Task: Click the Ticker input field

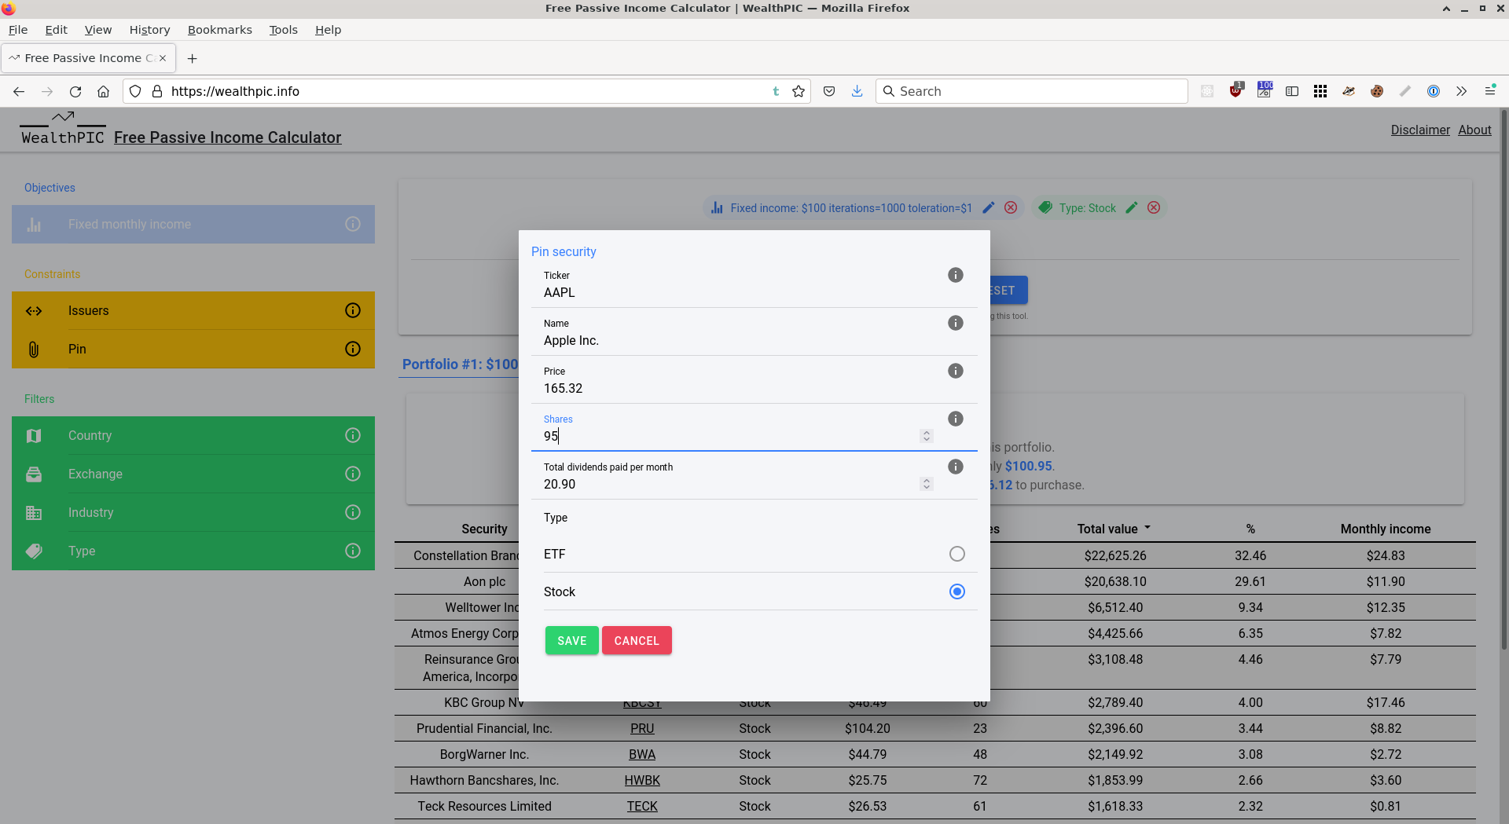Action: pyautogui.click(x=739, y=292)
